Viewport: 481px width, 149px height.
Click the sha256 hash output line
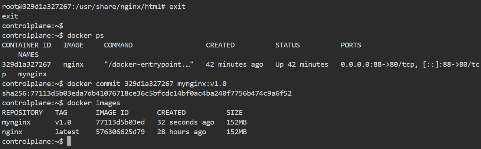point(147,93)
